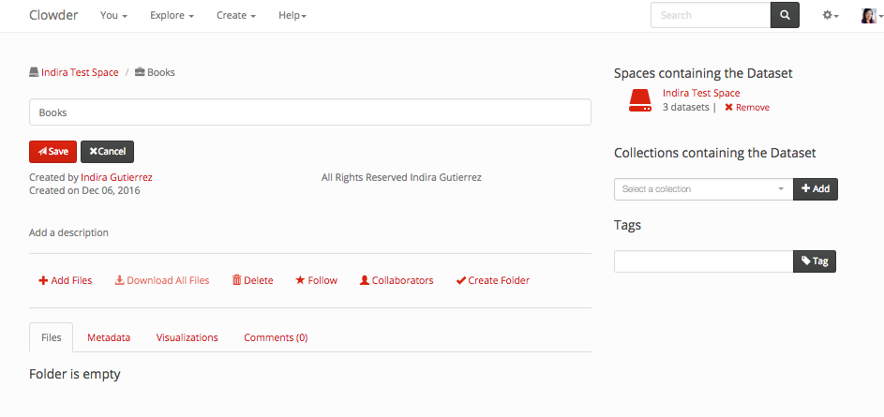Switch to the Visualizations tab
Screen dimensions: 884x417
coord(187,337)
